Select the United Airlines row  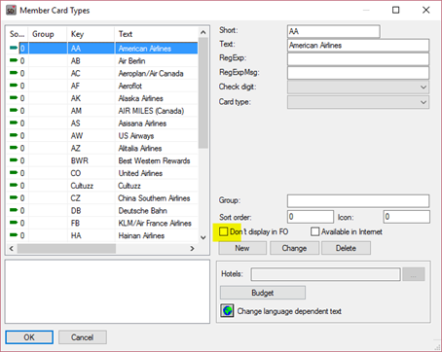pos(102,173)
